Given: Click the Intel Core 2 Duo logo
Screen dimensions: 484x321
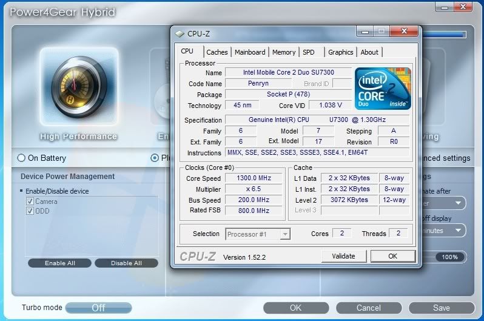Looking at the screenshot, I should point(383,89).
